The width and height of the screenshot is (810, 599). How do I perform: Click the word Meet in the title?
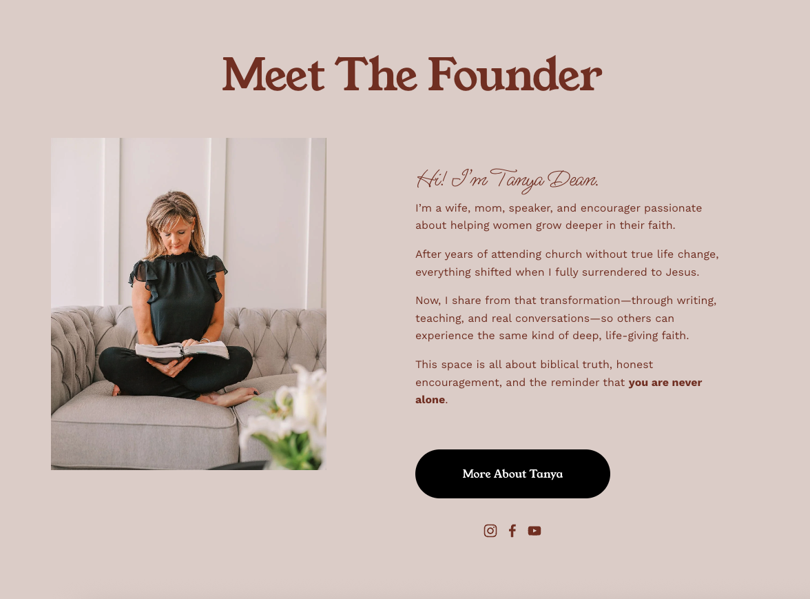[x=273, y=75]
